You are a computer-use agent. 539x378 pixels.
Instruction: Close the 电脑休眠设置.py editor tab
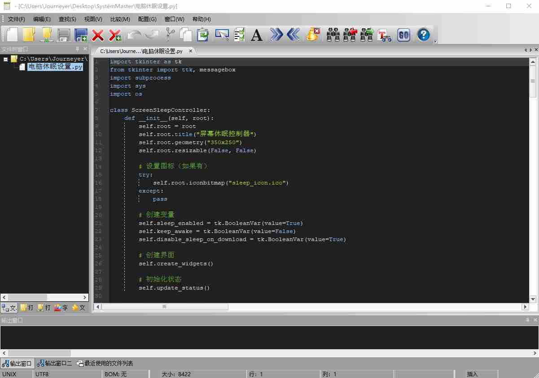click(190, 51)
